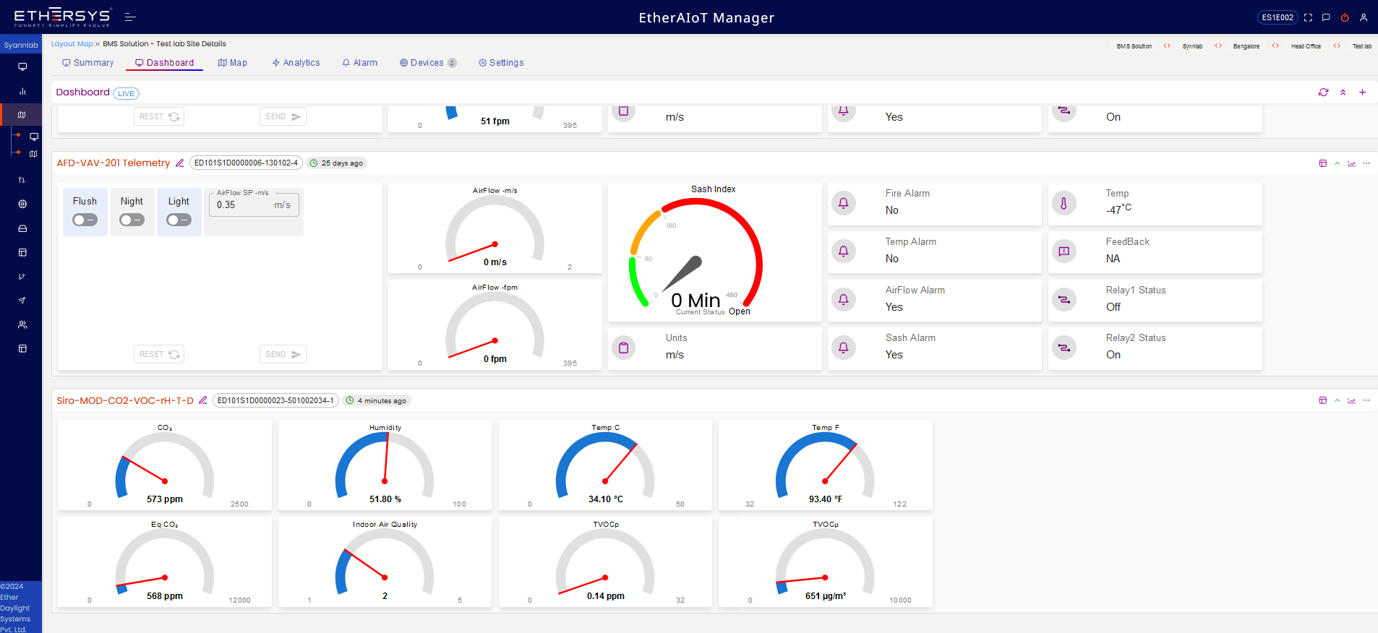This screenshot has height=633, width=1378.
Task: Toggle the Flush switch
Action: coord(85,220)
